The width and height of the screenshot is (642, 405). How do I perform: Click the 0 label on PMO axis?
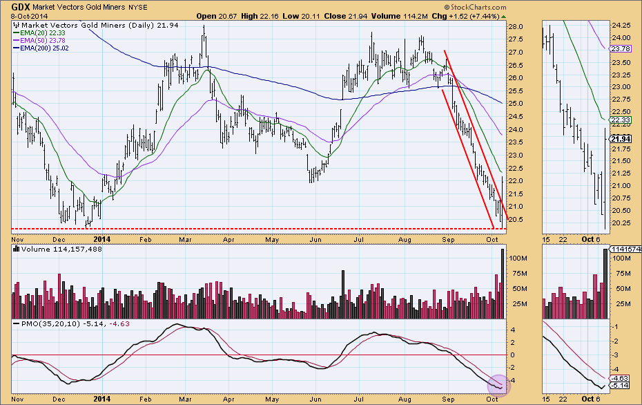(512, 355)
